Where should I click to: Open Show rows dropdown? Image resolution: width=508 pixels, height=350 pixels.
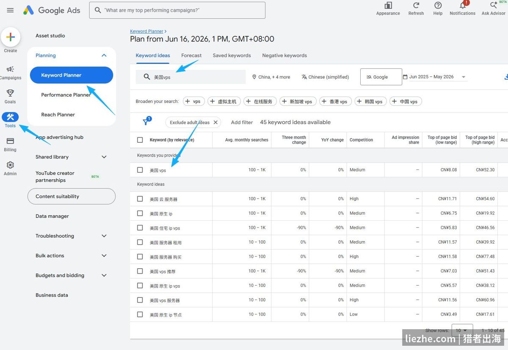click(x=462, y=331)
